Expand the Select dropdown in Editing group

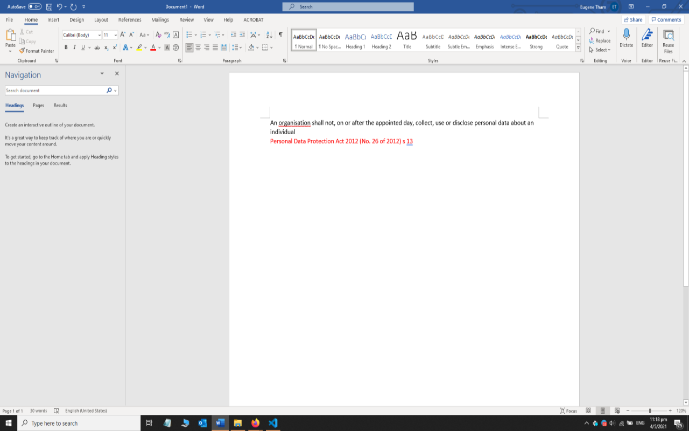point(600,50)
